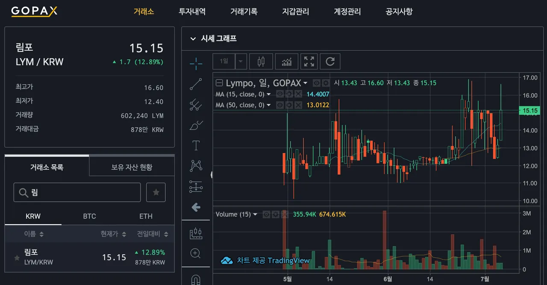This screenshot has height=285, width=547.
Task: Mark LYM/KRW as favorite with star
Action: point(16,257)
